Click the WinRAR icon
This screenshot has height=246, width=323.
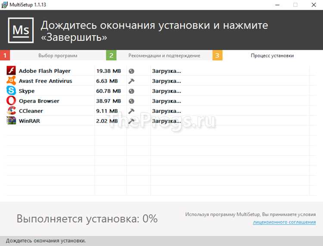11,121
